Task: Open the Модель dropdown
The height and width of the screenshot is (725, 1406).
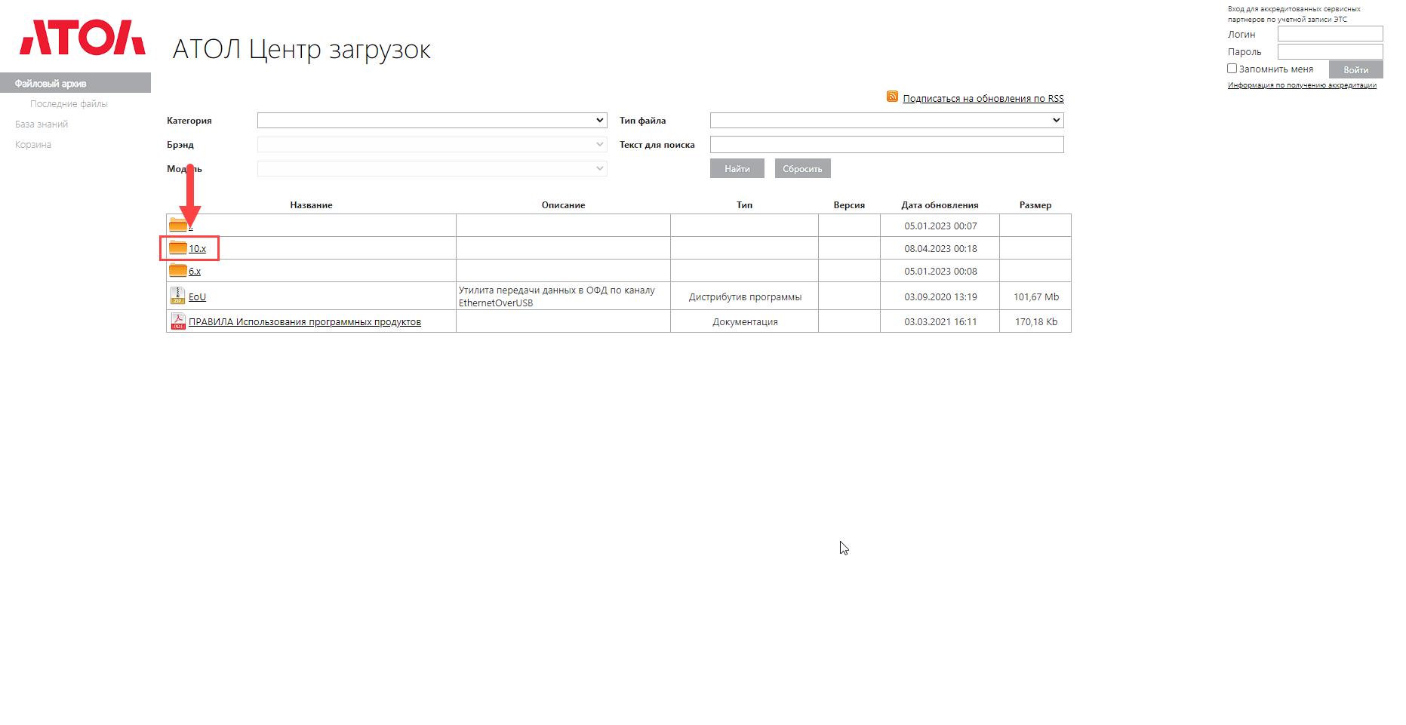Action: [x=432, y=168]
